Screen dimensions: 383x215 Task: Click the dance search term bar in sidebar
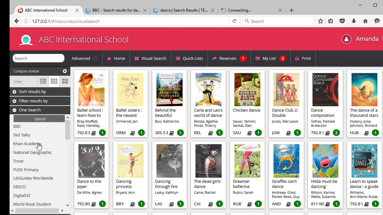click(x=39, y=119)
